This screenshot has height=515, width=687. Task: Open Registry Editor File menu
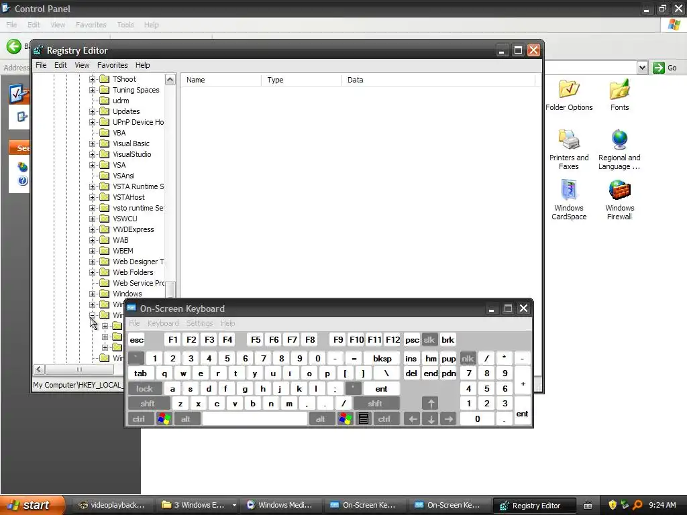pos(41,65)
